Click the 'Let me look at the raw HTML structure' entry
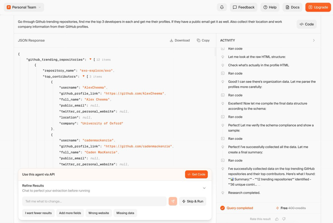 click(257, 57)
